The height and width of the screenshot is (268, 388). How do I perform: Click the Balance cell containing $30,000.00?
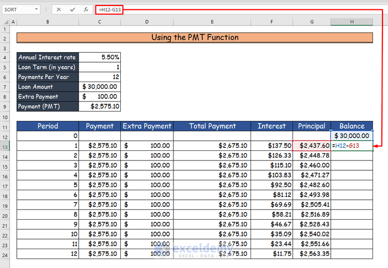point(352,136)
